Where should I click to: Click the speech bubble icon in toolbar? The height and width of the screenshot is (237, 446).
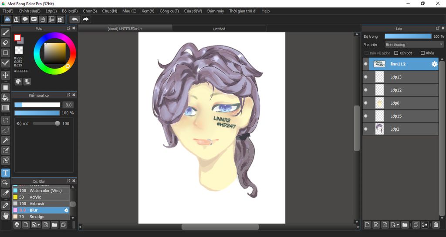25,19
